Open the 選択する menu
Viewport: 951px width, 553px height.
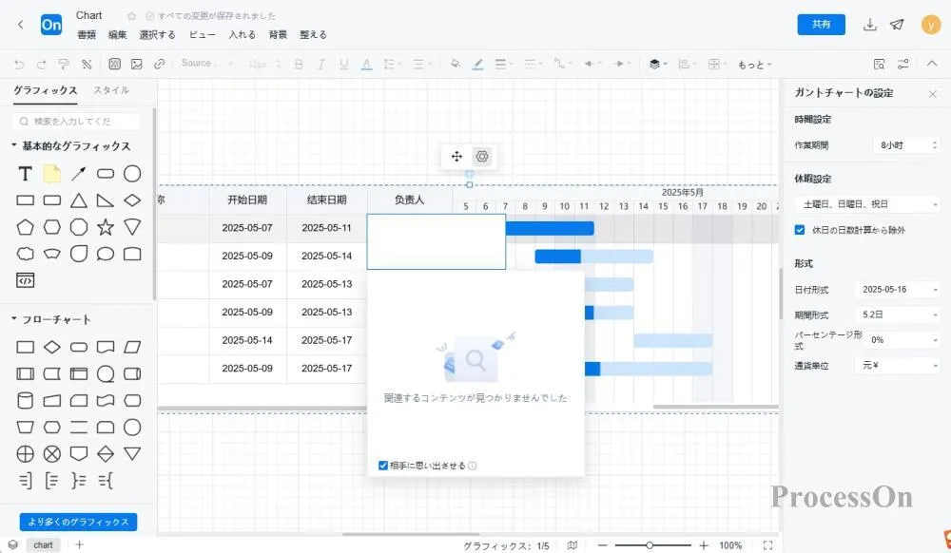pyautogui.click(x=157, y=34)
